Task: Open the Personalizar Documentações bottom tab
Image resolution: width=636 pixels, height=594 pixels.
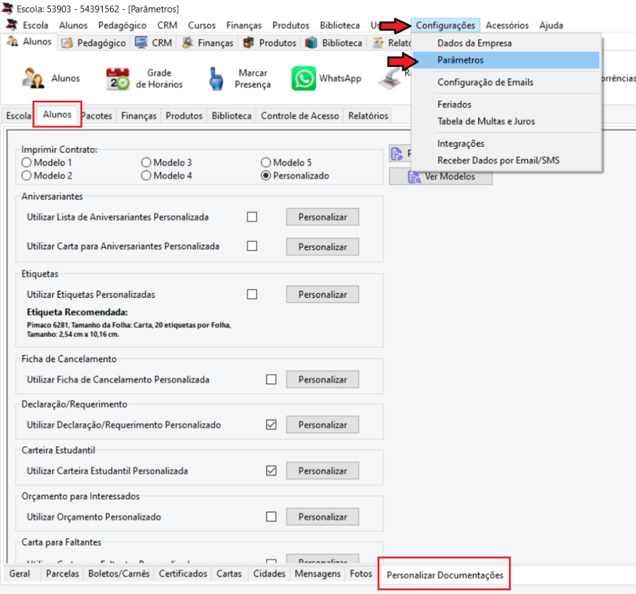Action: (x=445, y=575)
